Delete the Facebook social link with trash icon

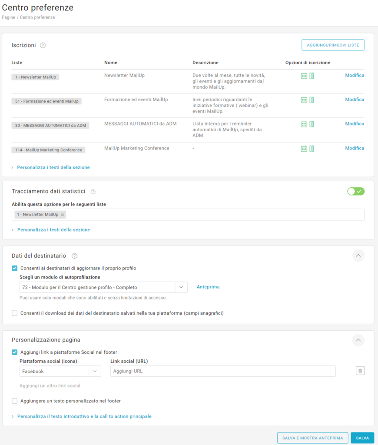click(x=360, y=371)
